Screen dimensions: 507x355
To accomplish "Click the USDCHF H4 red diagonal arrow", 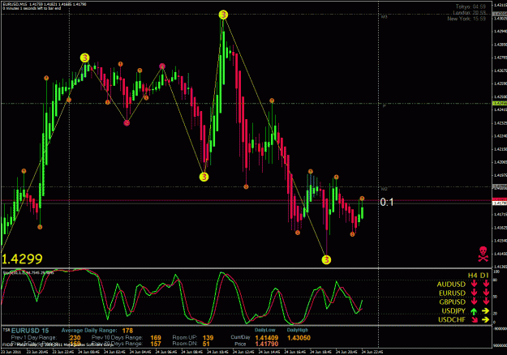I will click(475, 320).
